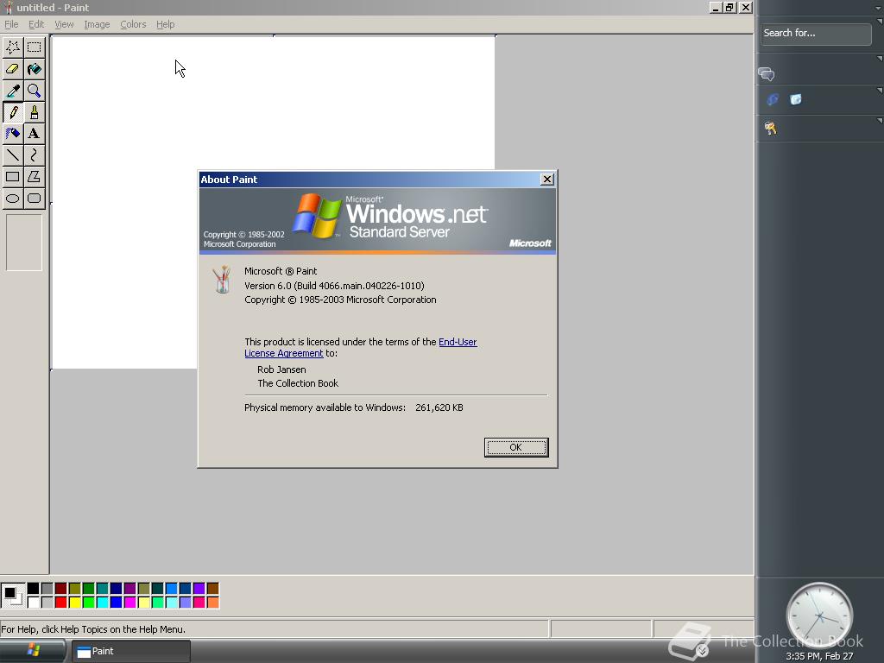Viewport: 884px width, 663px height.
Task: Pick the Eraser tool
Action: [13, 69]
